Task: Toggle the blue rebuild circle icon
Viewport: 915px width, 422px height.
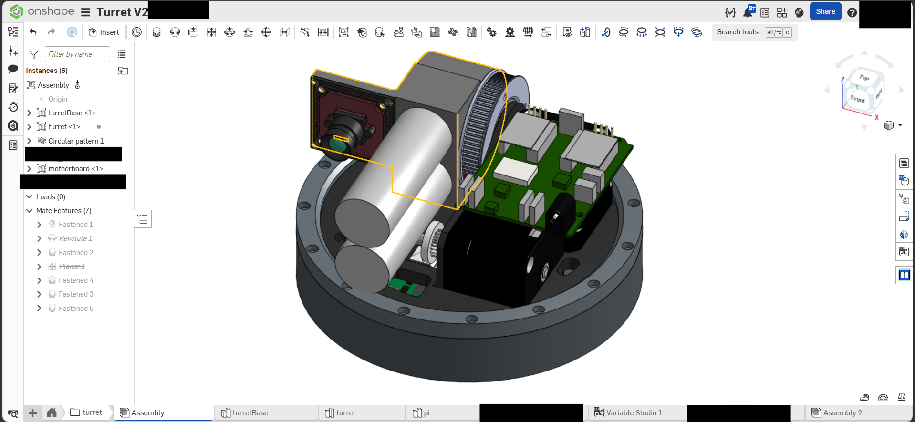Action: [72, 32]
